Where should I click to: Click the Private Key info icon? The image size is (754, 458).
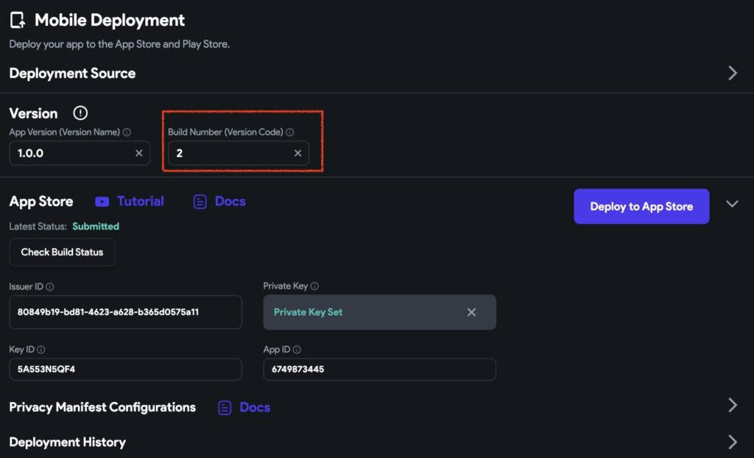[x=314, y=286]
